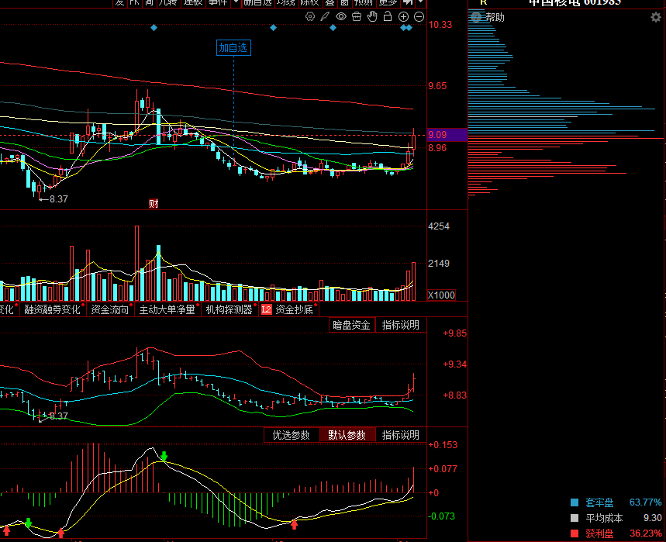The image size is (666, 542).
Task: Click 删自选 in top toolbar
Action: coord(257,3)
